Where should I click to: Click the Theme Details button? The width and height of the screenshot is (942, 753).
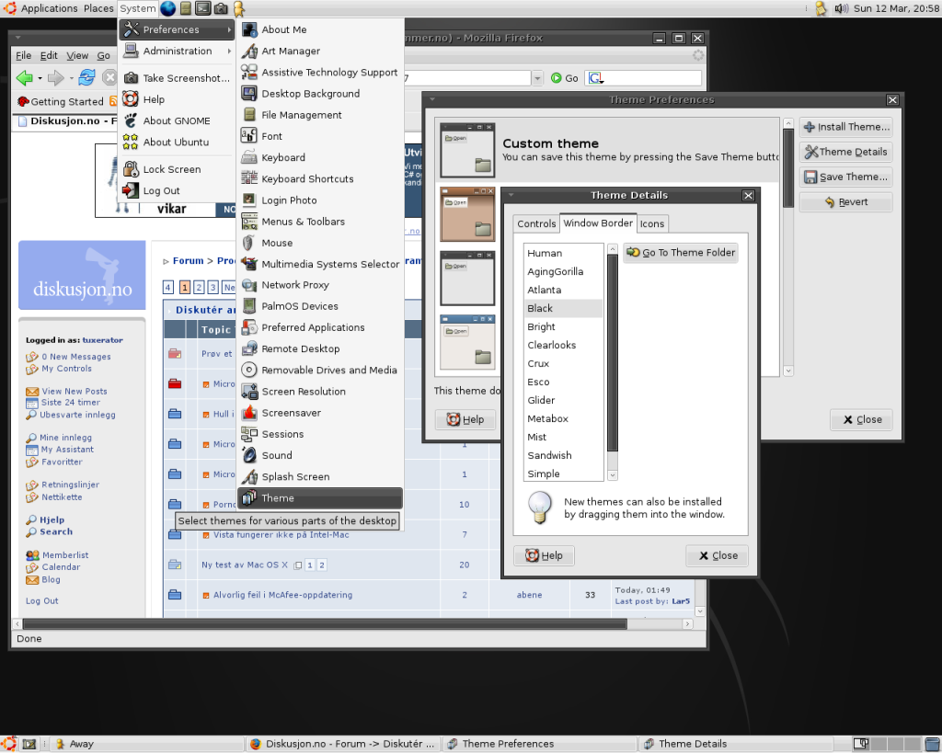coord(846,152)
